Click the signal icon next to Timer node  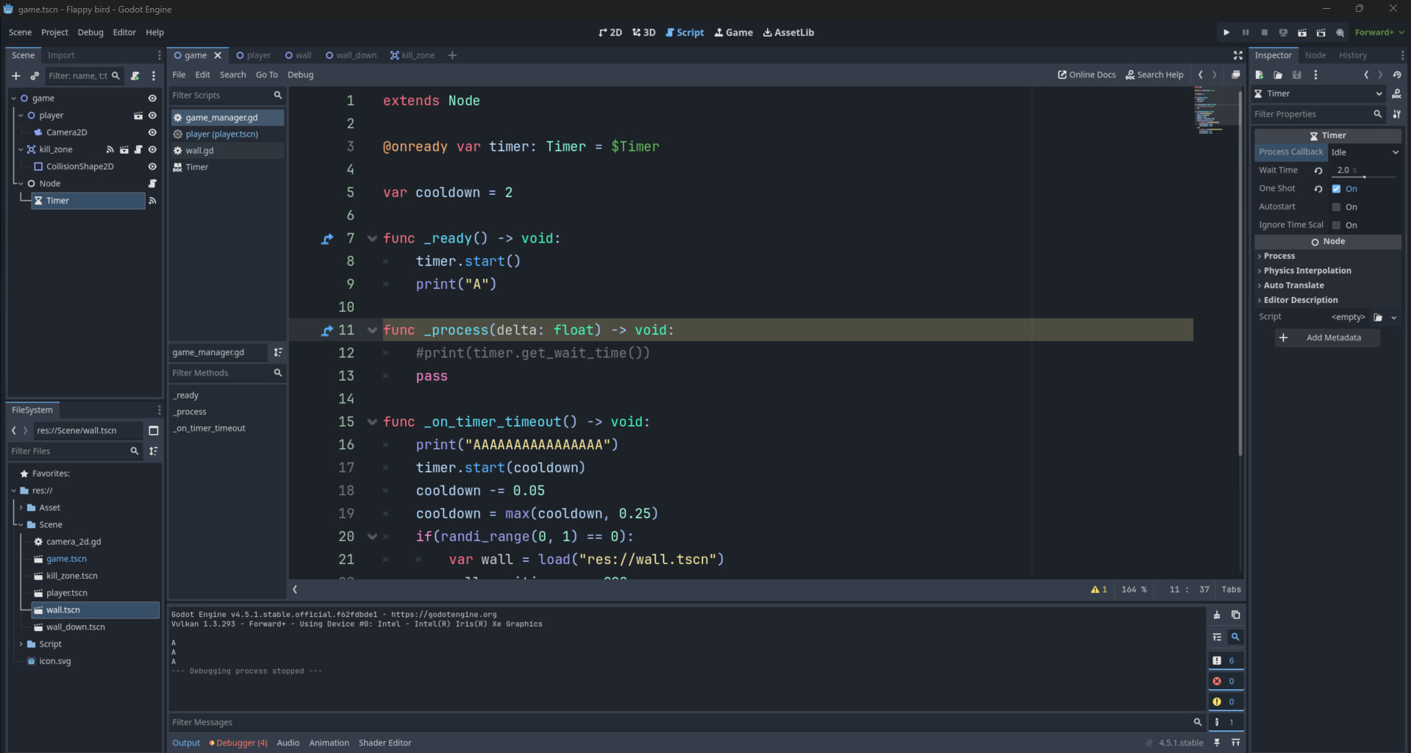(152, 201)
